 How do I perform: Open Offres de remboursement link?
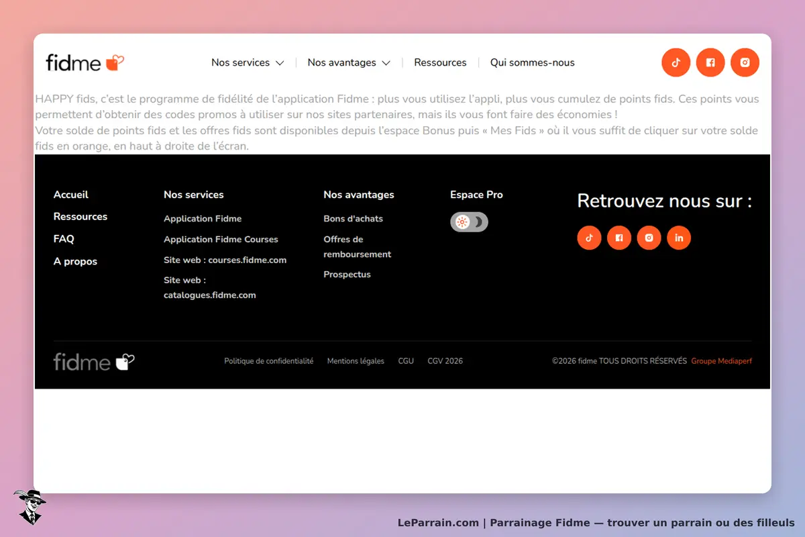click(x=357, y=247)
